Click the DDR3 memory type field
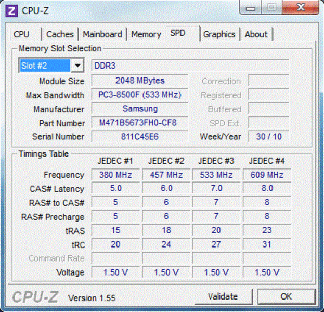This screenshot has width=324, height=312. click(190, 66)
